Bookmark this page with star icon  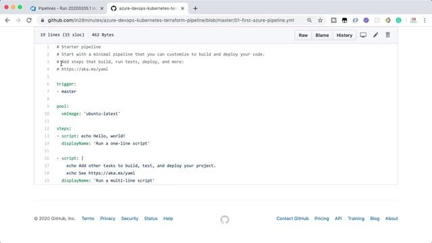point(320,20)
